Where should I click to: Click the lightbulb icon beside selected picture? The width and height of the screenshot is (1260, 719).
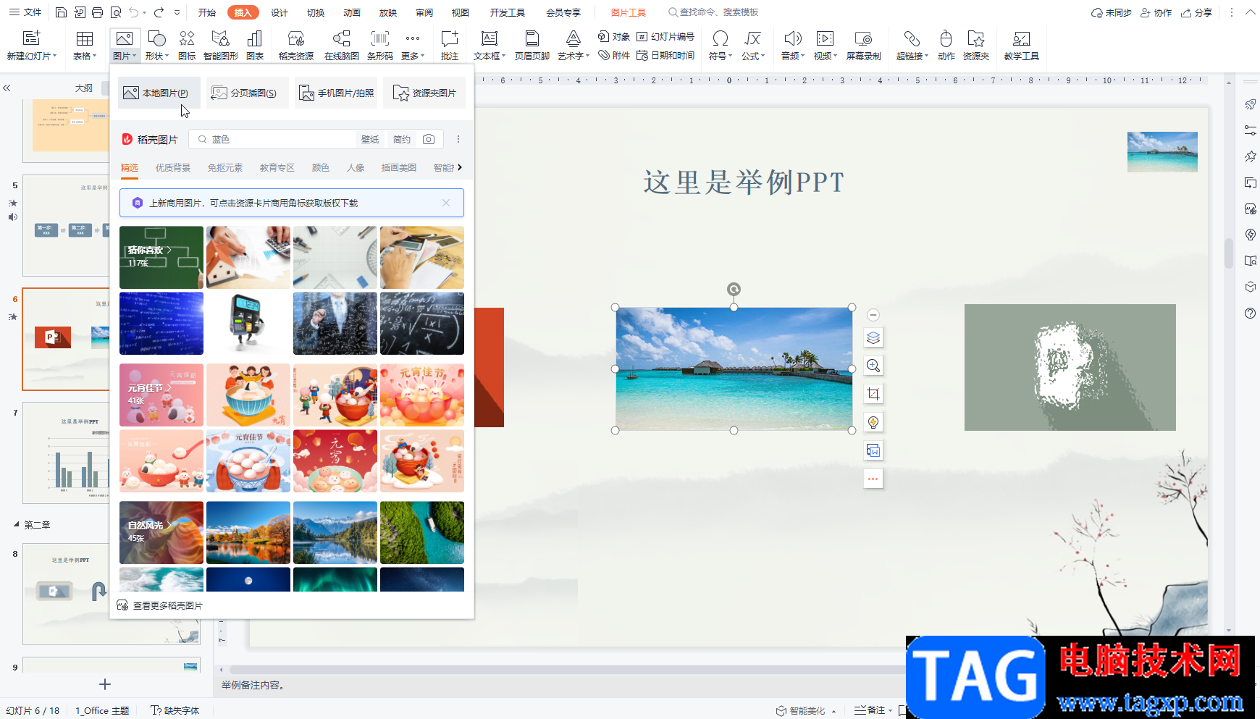pos(873,422)
